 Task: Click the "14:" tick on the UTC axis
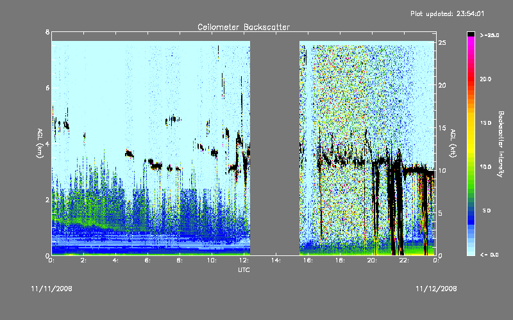point(276,260)
